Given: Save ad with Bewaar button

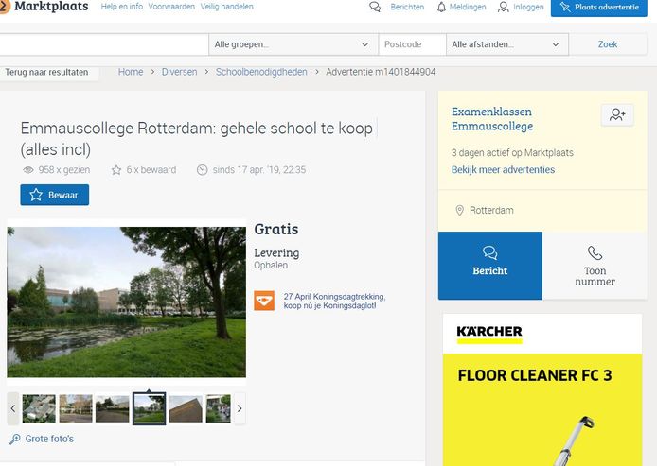Looking at the screenshot, I should 55,195.
